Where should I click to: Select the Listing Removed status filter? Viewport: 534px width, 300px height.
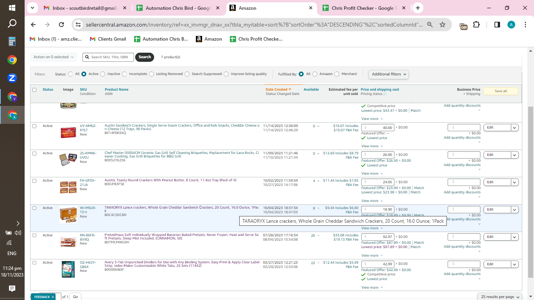(x=151, y=74)
